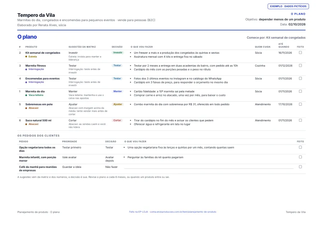Mark Encomendas para eventos as done
Viewport: 323px width, 228px height.
click(300, 78)
